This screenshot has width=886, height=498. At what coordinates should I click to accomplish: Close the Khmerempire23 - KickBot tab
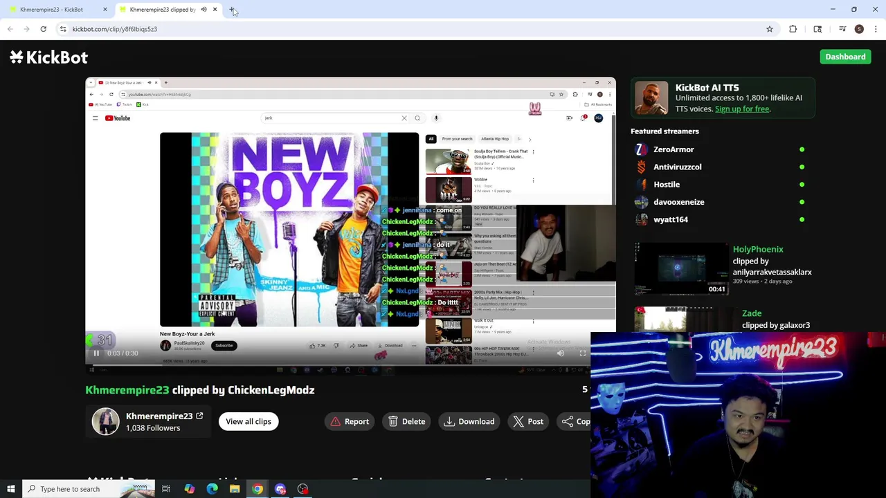(105, 10)
